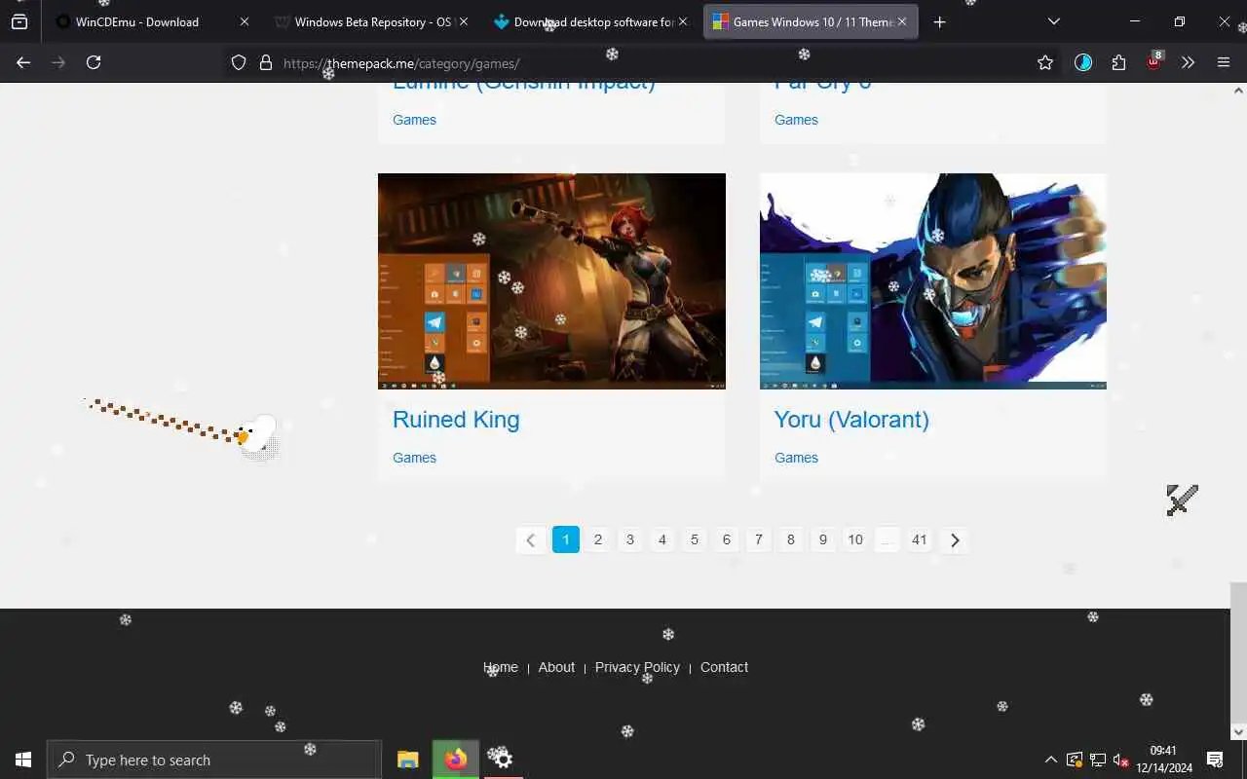
Task: Open the About footer link
Action: tap(556, 667)
